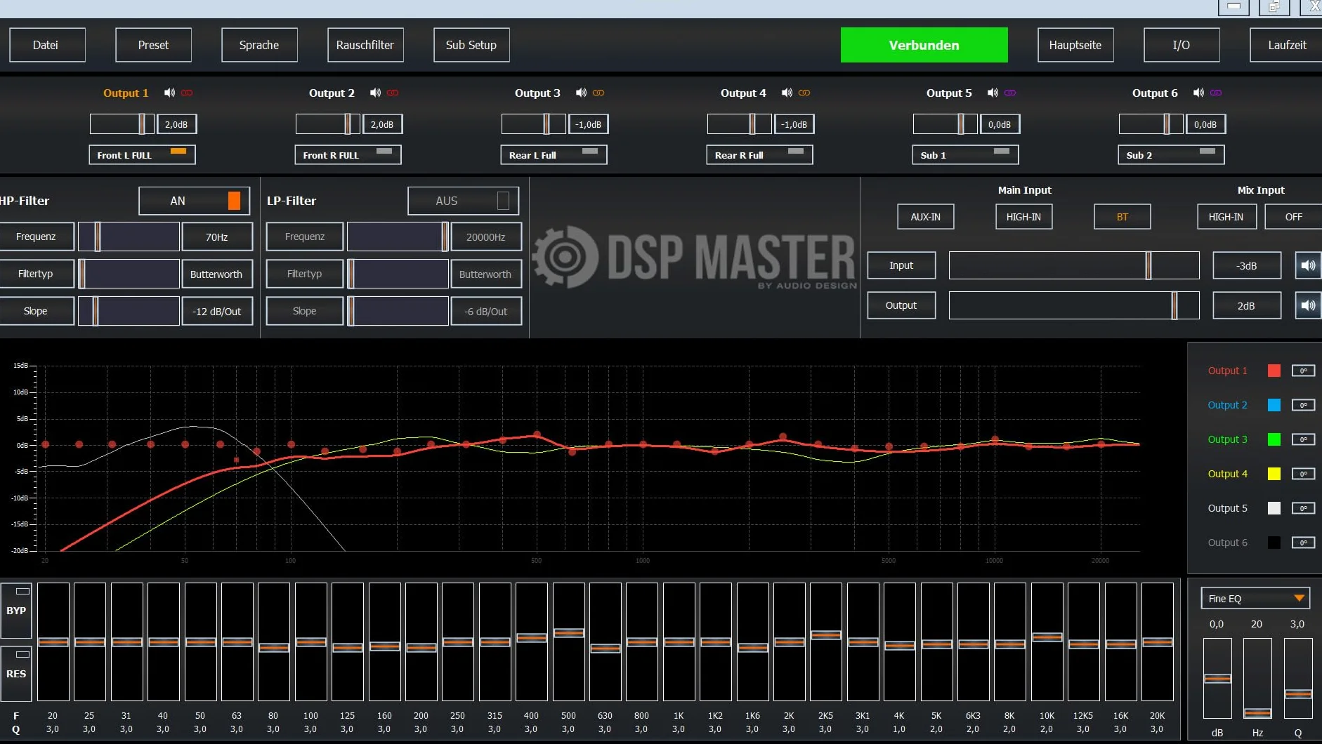Open the Preset menu
Screen dimensions: 1322x744
154,45
